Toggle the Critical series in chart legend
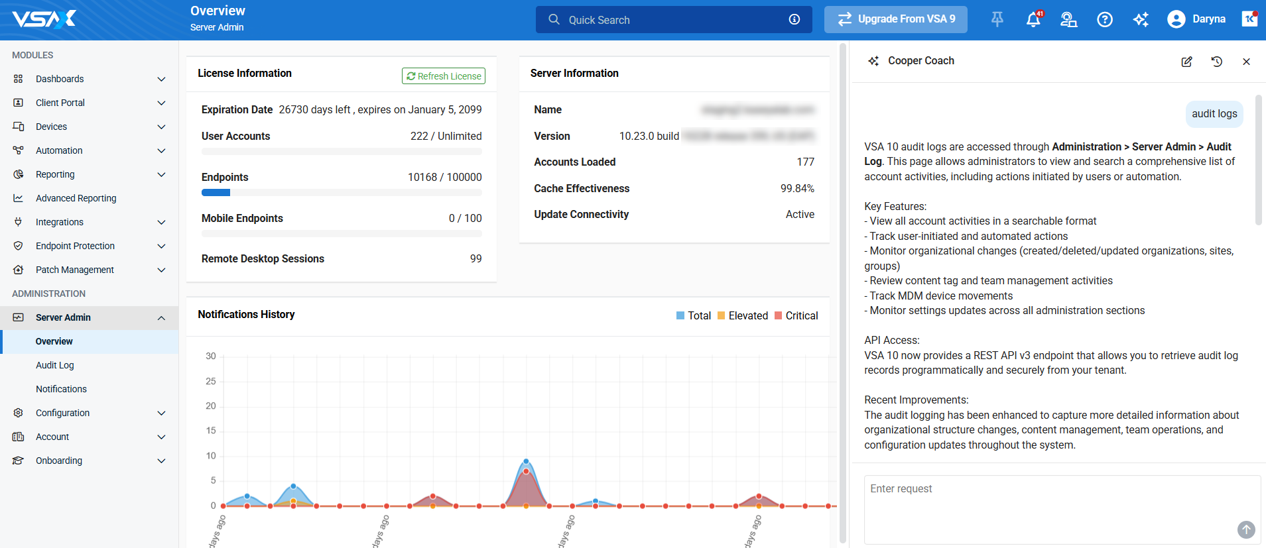Image resolution: width=1266 pixels, height=548 pixels. pyautogui.click(x=796, y=316)
